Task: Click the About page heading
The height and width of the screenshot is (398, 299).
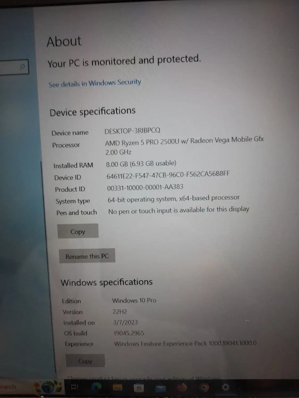Action: [x=64, y=42]
